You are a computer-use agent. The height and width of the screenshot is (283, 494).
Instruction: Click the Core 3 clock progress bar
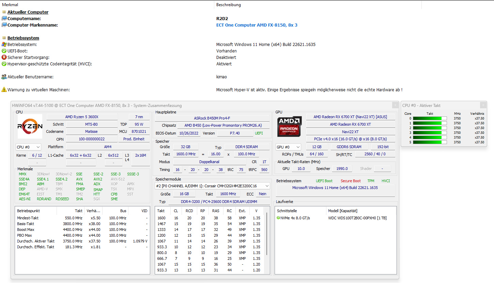pos(430,133)
